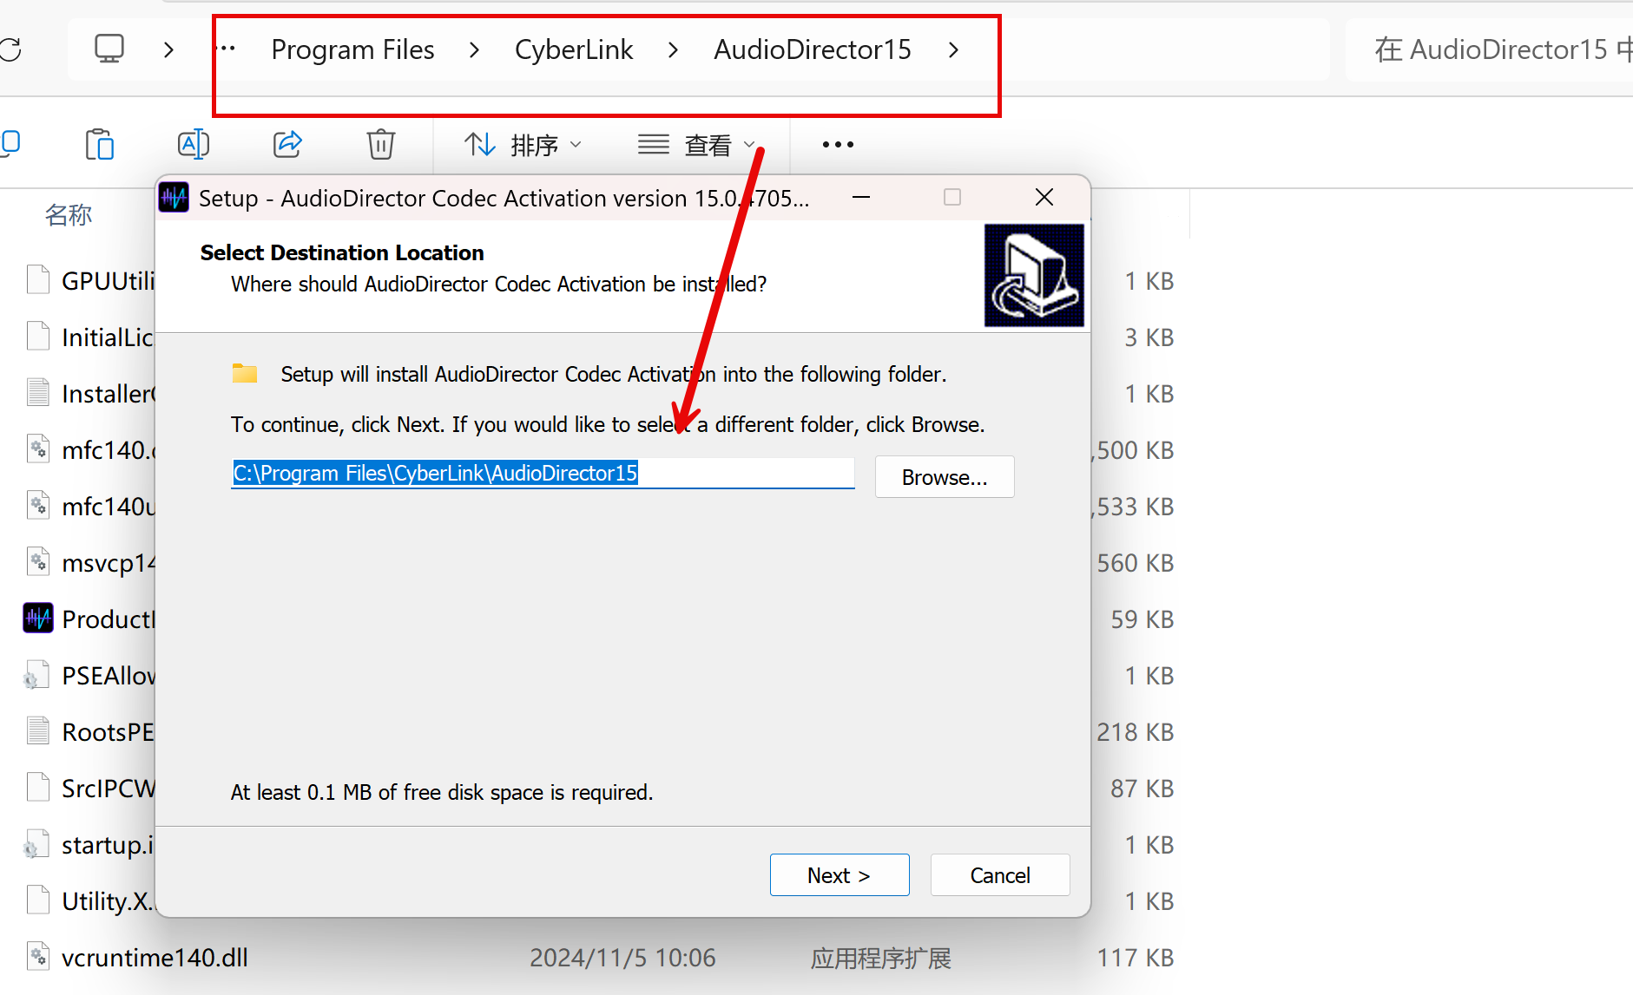
Task: Click the share toolbar icon
Action: point(287,144)
